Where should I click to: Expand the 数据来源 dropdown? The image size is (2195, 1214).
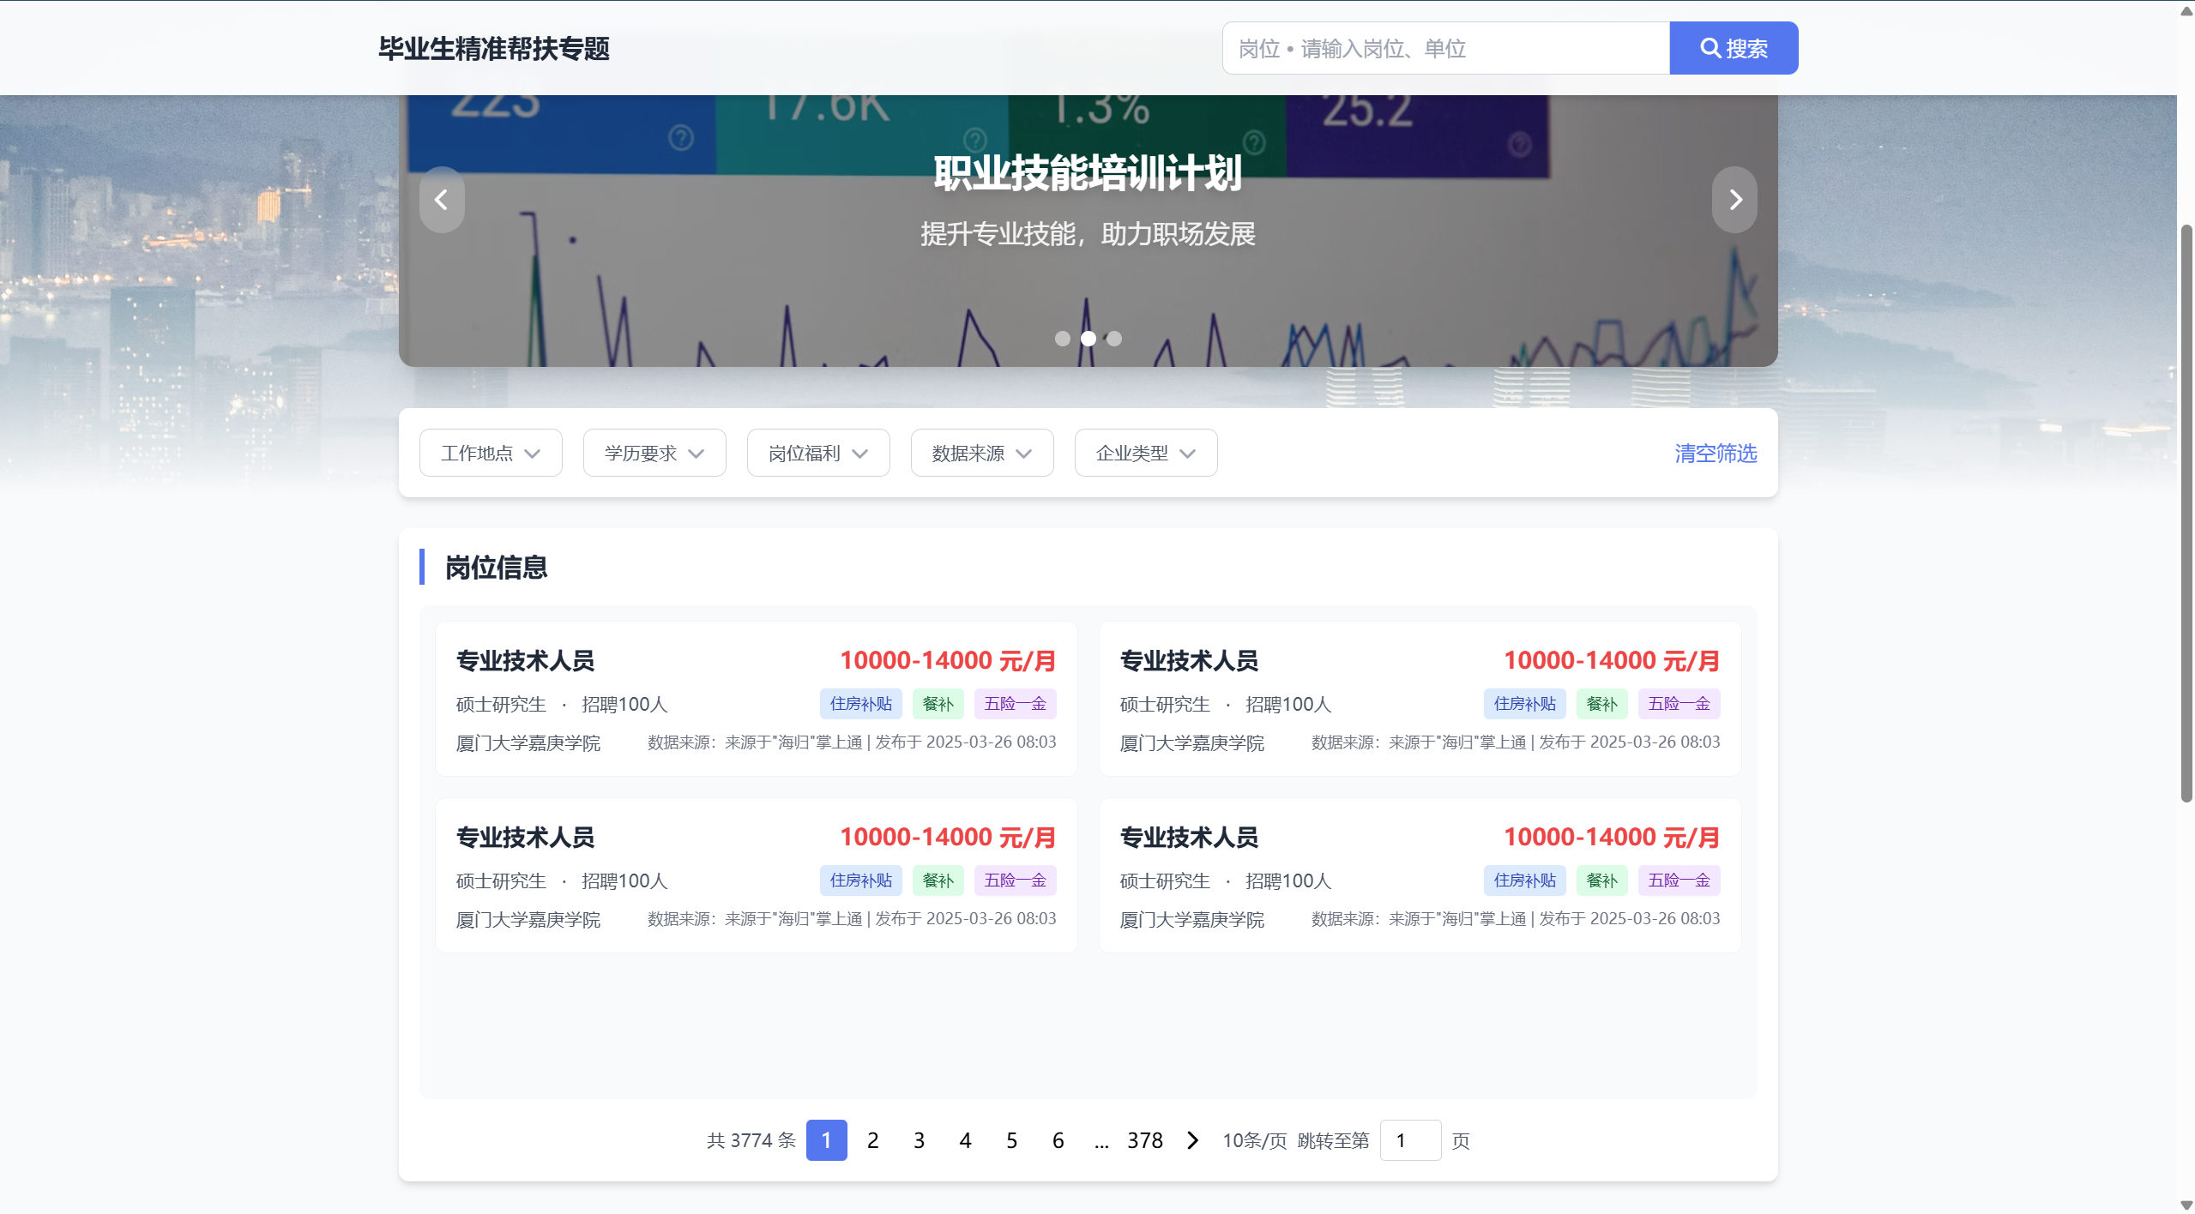click(982, 453)
